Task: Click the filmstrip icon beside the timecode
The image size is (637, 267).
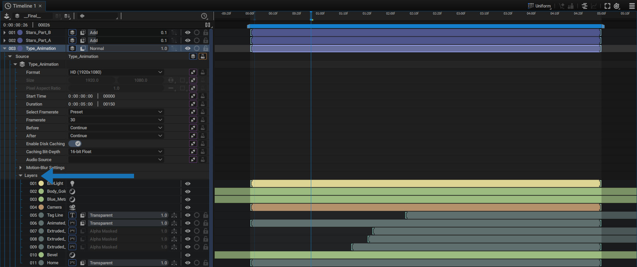Action: click(x=208, y=25)
